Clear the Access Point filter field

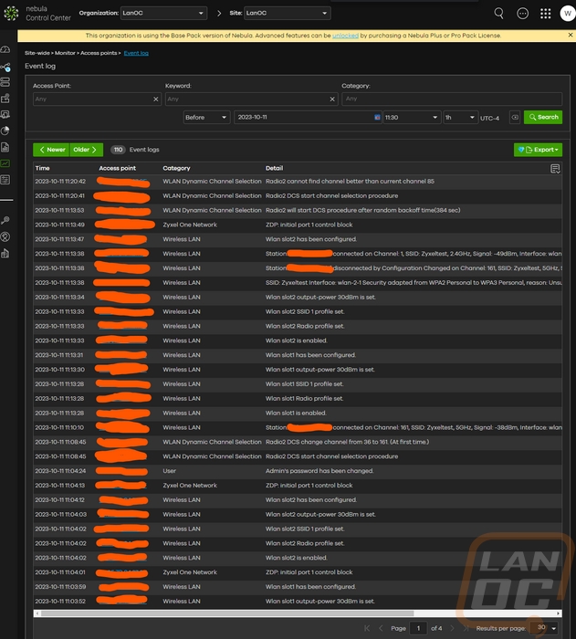click(x=156, y=99)
